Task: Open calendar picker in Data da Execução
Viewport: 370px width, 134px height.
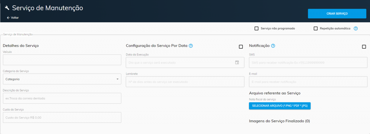Action: (x=237, y=63)
